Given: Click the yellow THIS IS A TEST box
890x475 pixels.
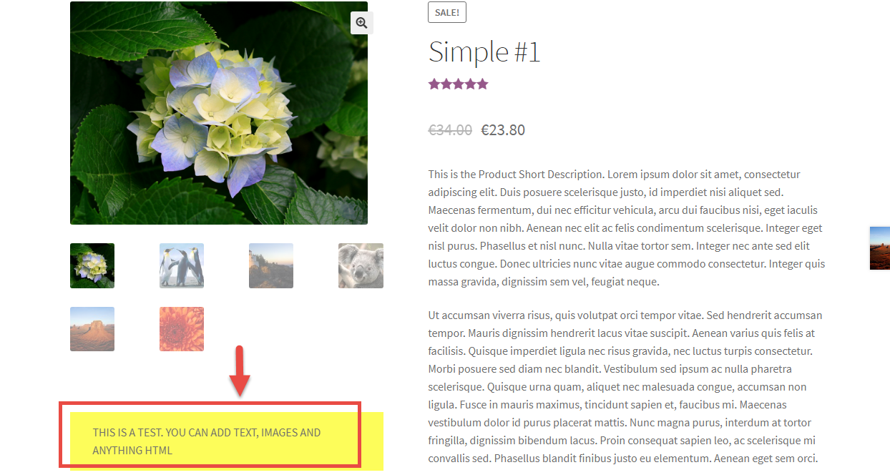Looking at the screenshot, I should [x=227, y=441].
